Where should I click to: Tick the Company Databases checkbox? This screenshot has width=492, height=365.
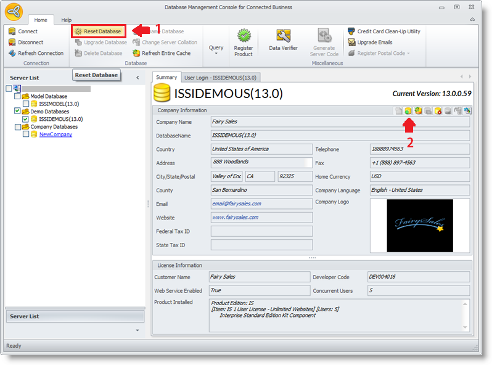(x=17, y=127)
